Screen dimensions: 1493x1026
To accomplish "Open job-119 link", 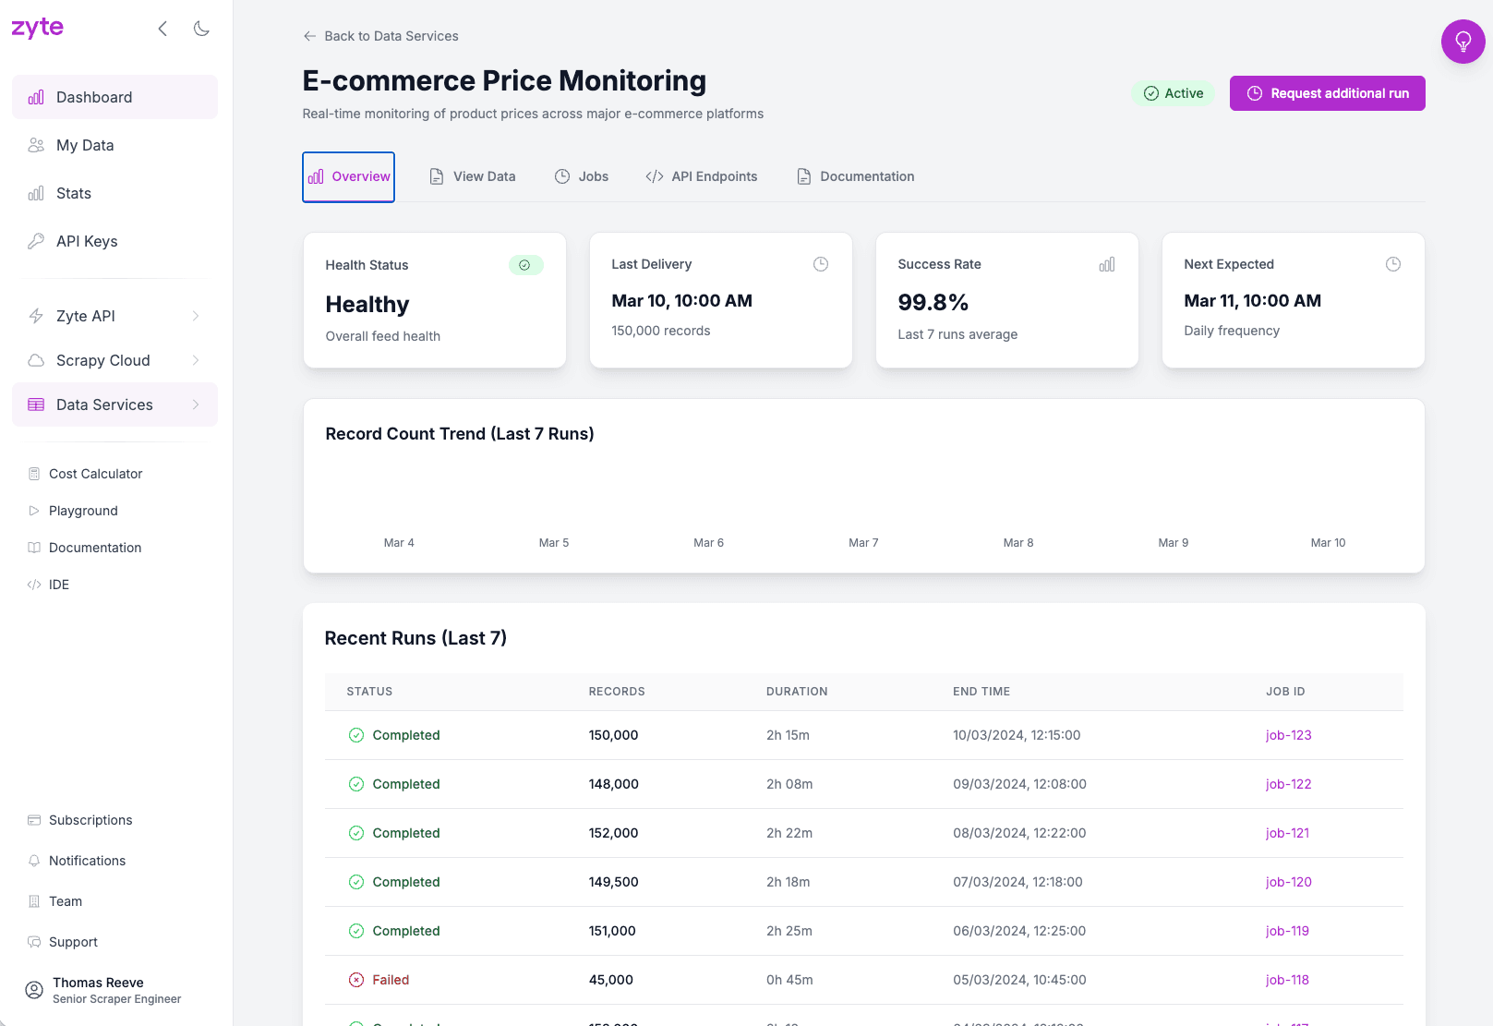I will pos(1287,931).
